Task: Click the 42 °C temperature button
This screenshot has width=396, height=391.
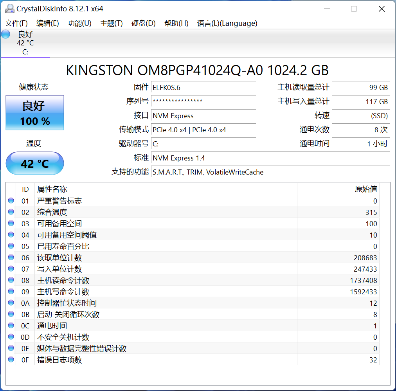Action: click(x=35, y=163)
